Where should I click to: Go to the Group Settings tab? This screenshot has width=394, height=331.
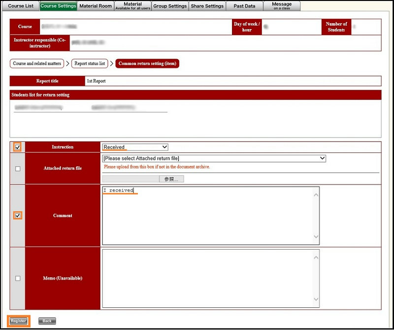point(170,6)
